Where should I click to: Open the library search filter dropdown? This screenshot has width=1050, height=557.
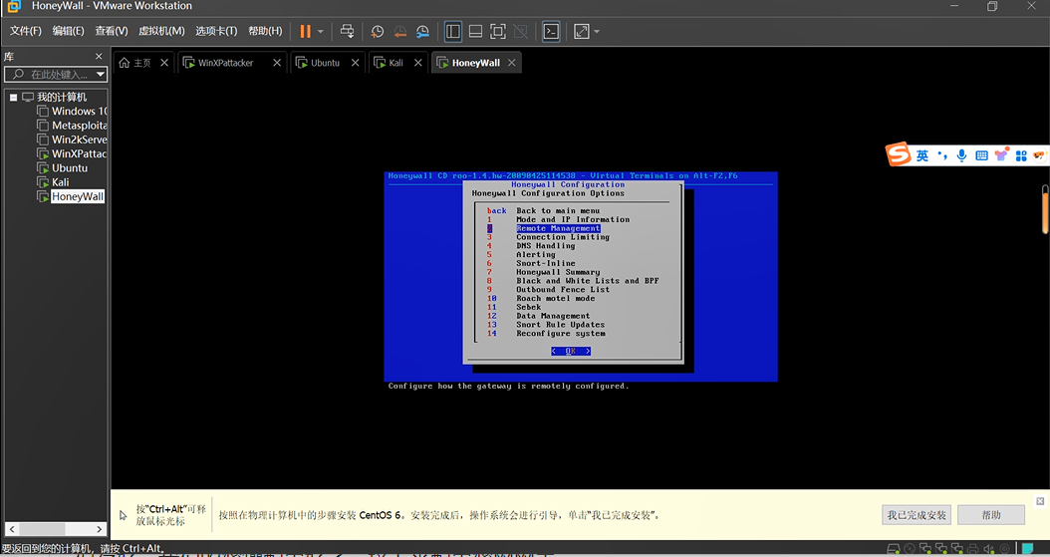(101, 75)
